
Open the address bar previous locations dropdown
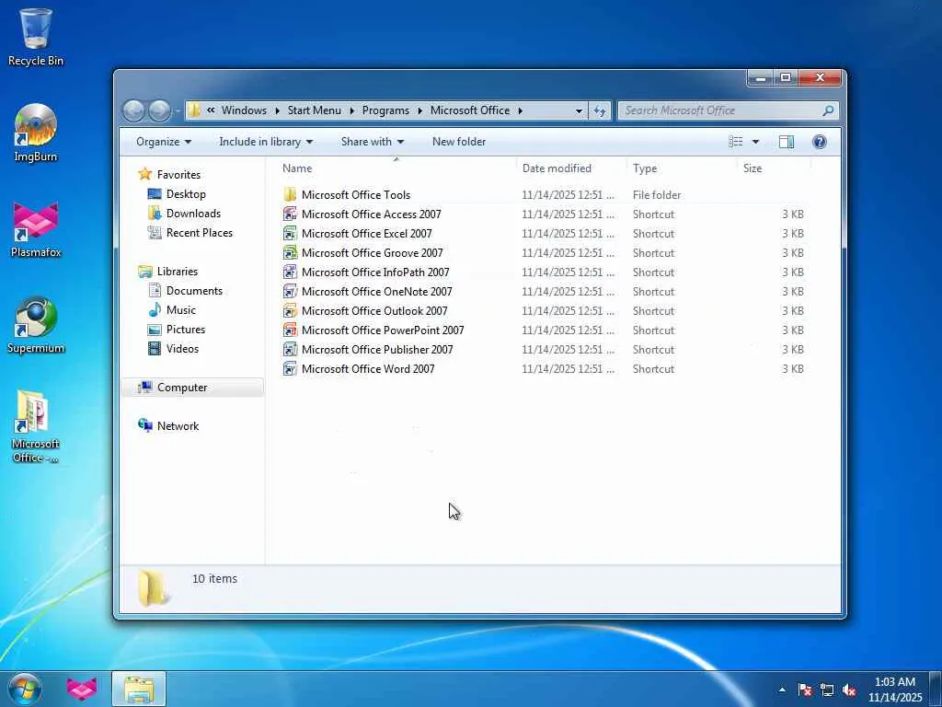click(x=579, y=111)
